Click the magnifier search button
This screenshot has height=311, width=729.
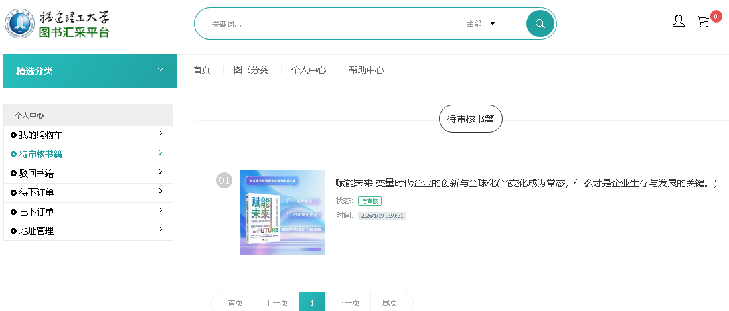tap(540, 24)
